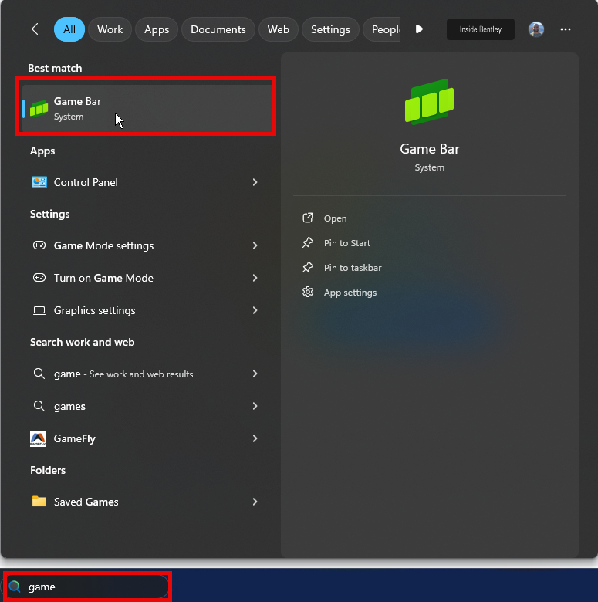
Task: Show more filters with the play arrow
Action: click(x=419, y=29)
